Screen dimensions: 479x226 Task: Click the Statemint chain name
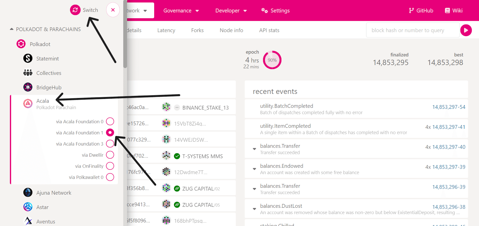(x=48, y=59)
